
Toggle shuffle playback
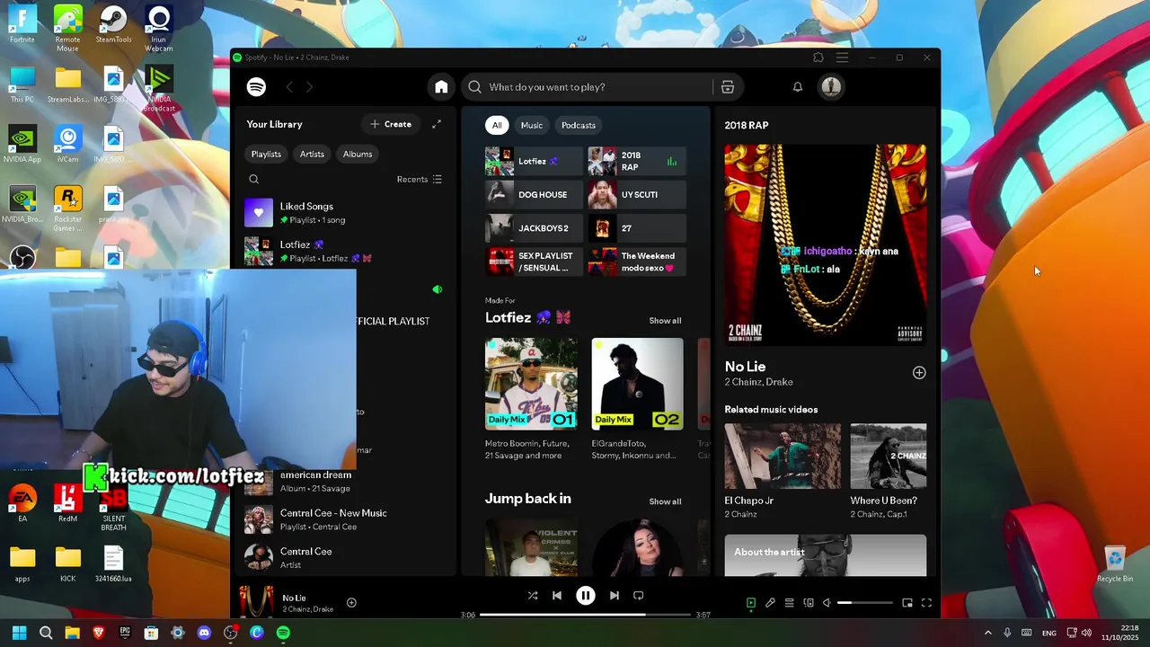533,596
